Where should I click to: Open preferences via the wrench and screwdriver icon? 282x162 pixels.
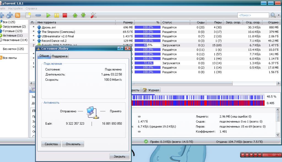(94, 15)
